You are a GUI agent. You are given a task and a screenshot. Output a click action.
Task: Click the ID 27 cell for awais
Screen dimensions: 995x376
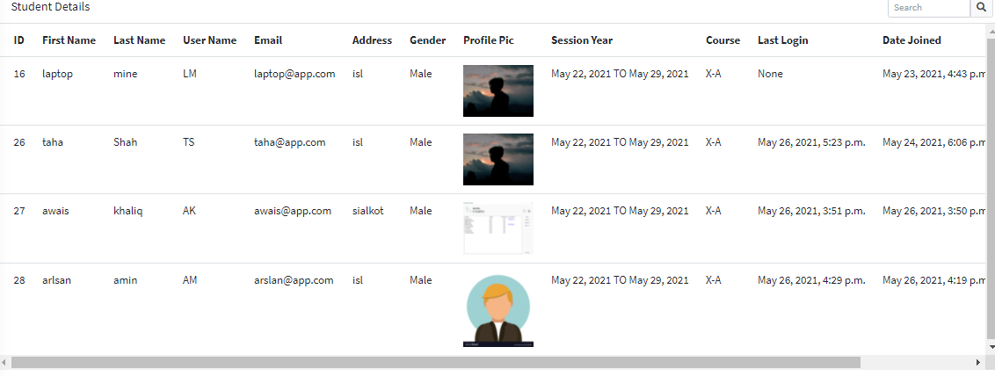[x=19, y=211]
